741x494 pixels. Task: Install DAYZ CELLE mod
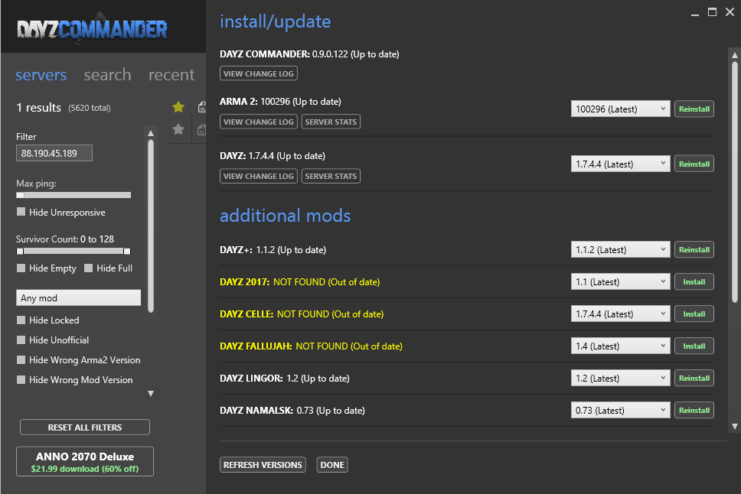(694, 314)
